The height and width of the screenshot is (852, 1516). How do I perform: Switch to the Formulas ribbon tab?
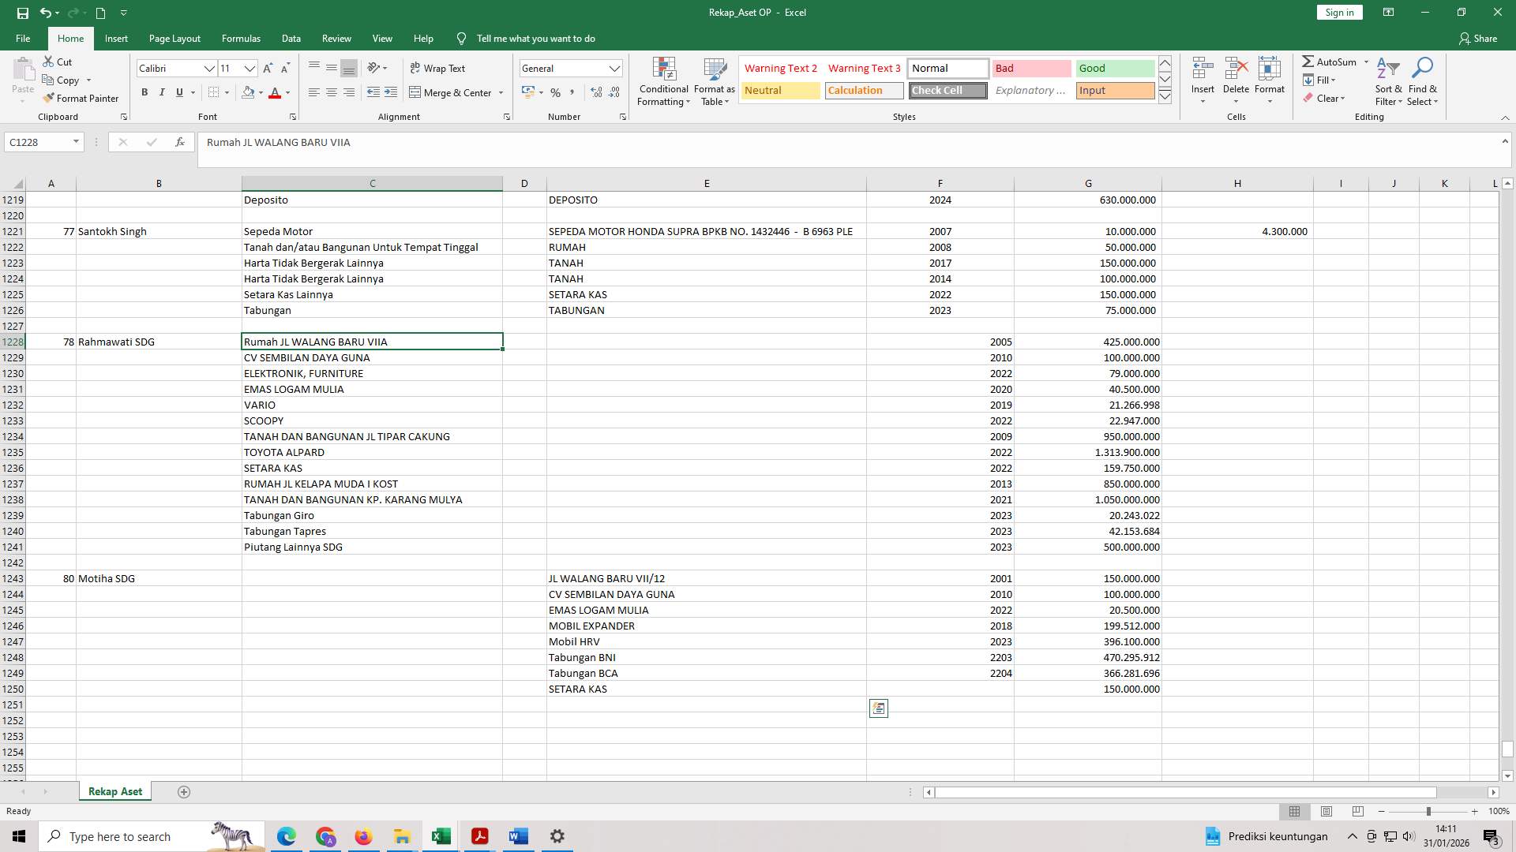point(241,38)
